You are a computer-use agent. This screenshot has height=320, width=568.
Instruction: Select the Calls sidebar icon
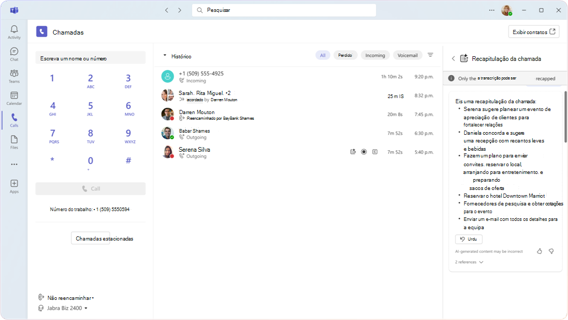point(14,120)
